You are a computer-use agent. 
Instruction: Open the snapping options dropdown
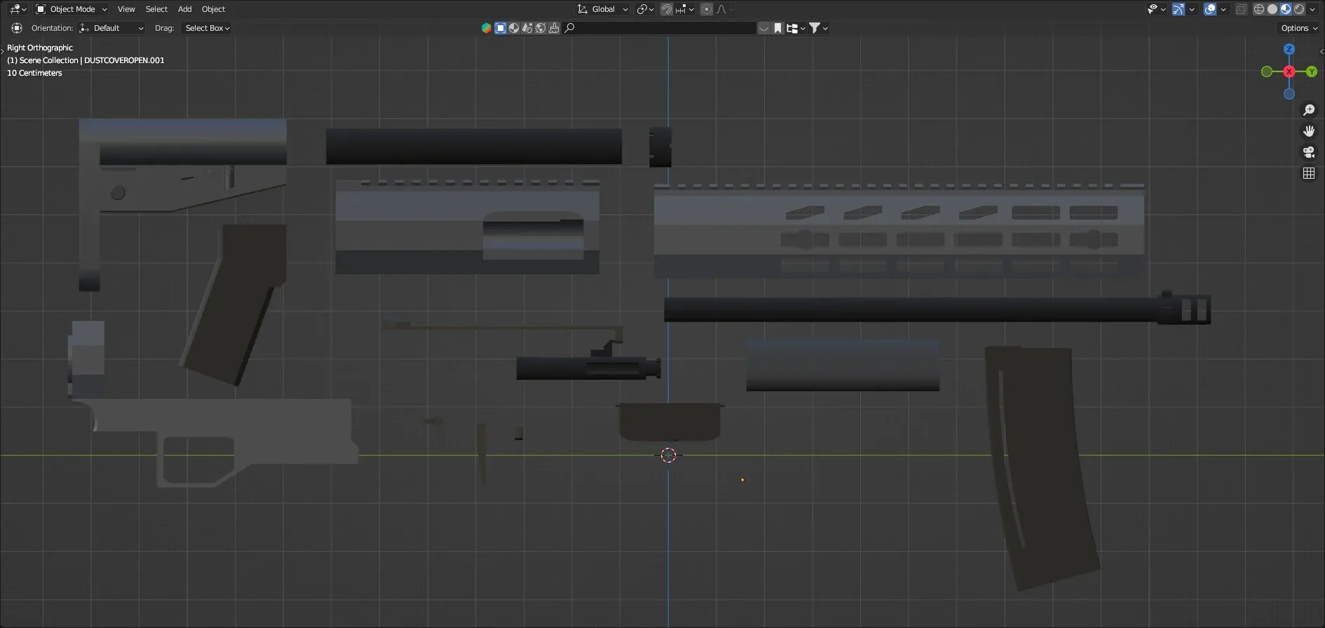(x=685, y=9)
